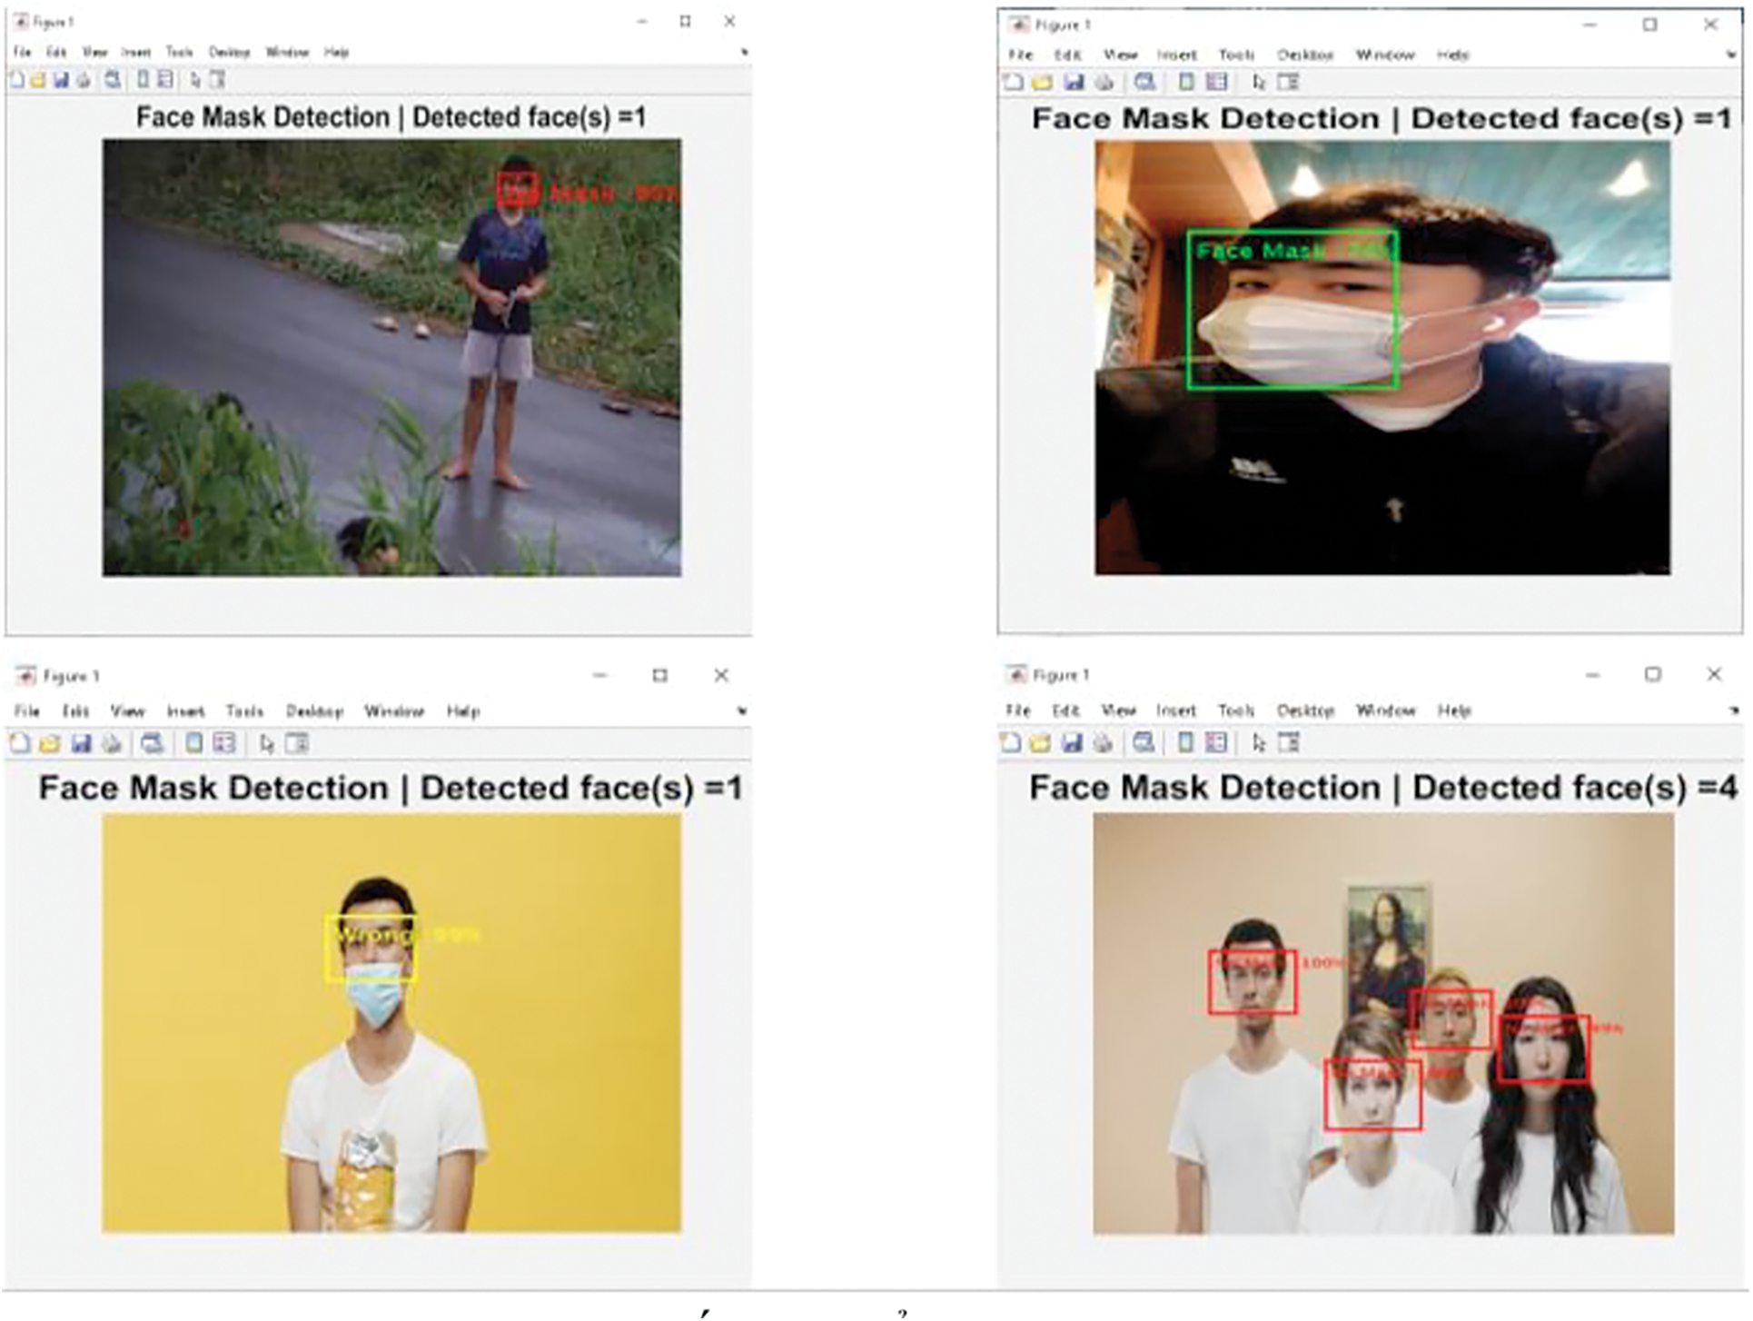Click New Figure icon in yellow-background figure window
1753x1321 pixels.
(20, 744)
